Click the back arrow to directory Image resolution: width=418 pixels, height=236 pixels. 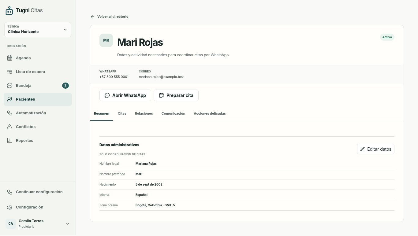[92, 17]
